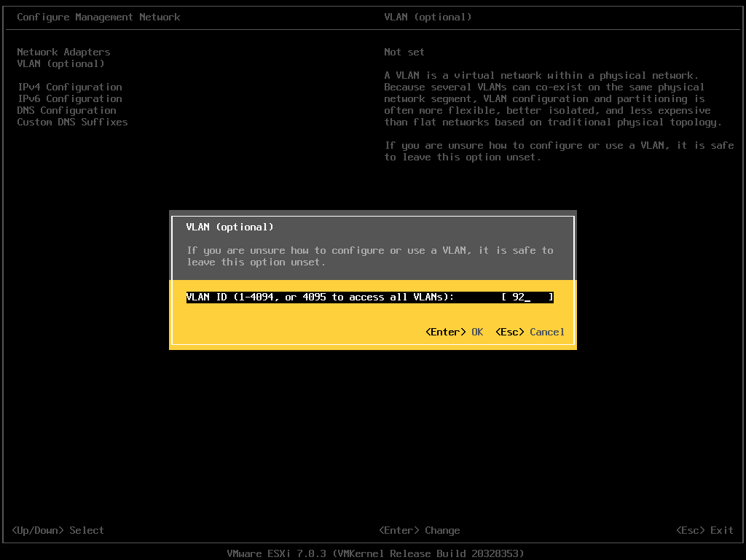
Task: Click the Up/Down Select hint
Action: click(58, 530)
